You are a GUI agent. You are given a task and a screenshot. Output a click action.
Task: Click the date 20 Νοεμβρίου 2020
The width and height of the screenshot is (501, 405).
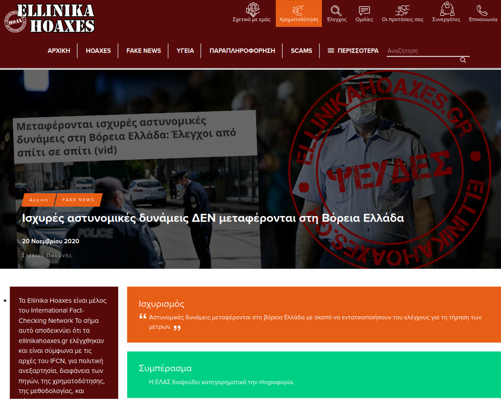point(51,241)
